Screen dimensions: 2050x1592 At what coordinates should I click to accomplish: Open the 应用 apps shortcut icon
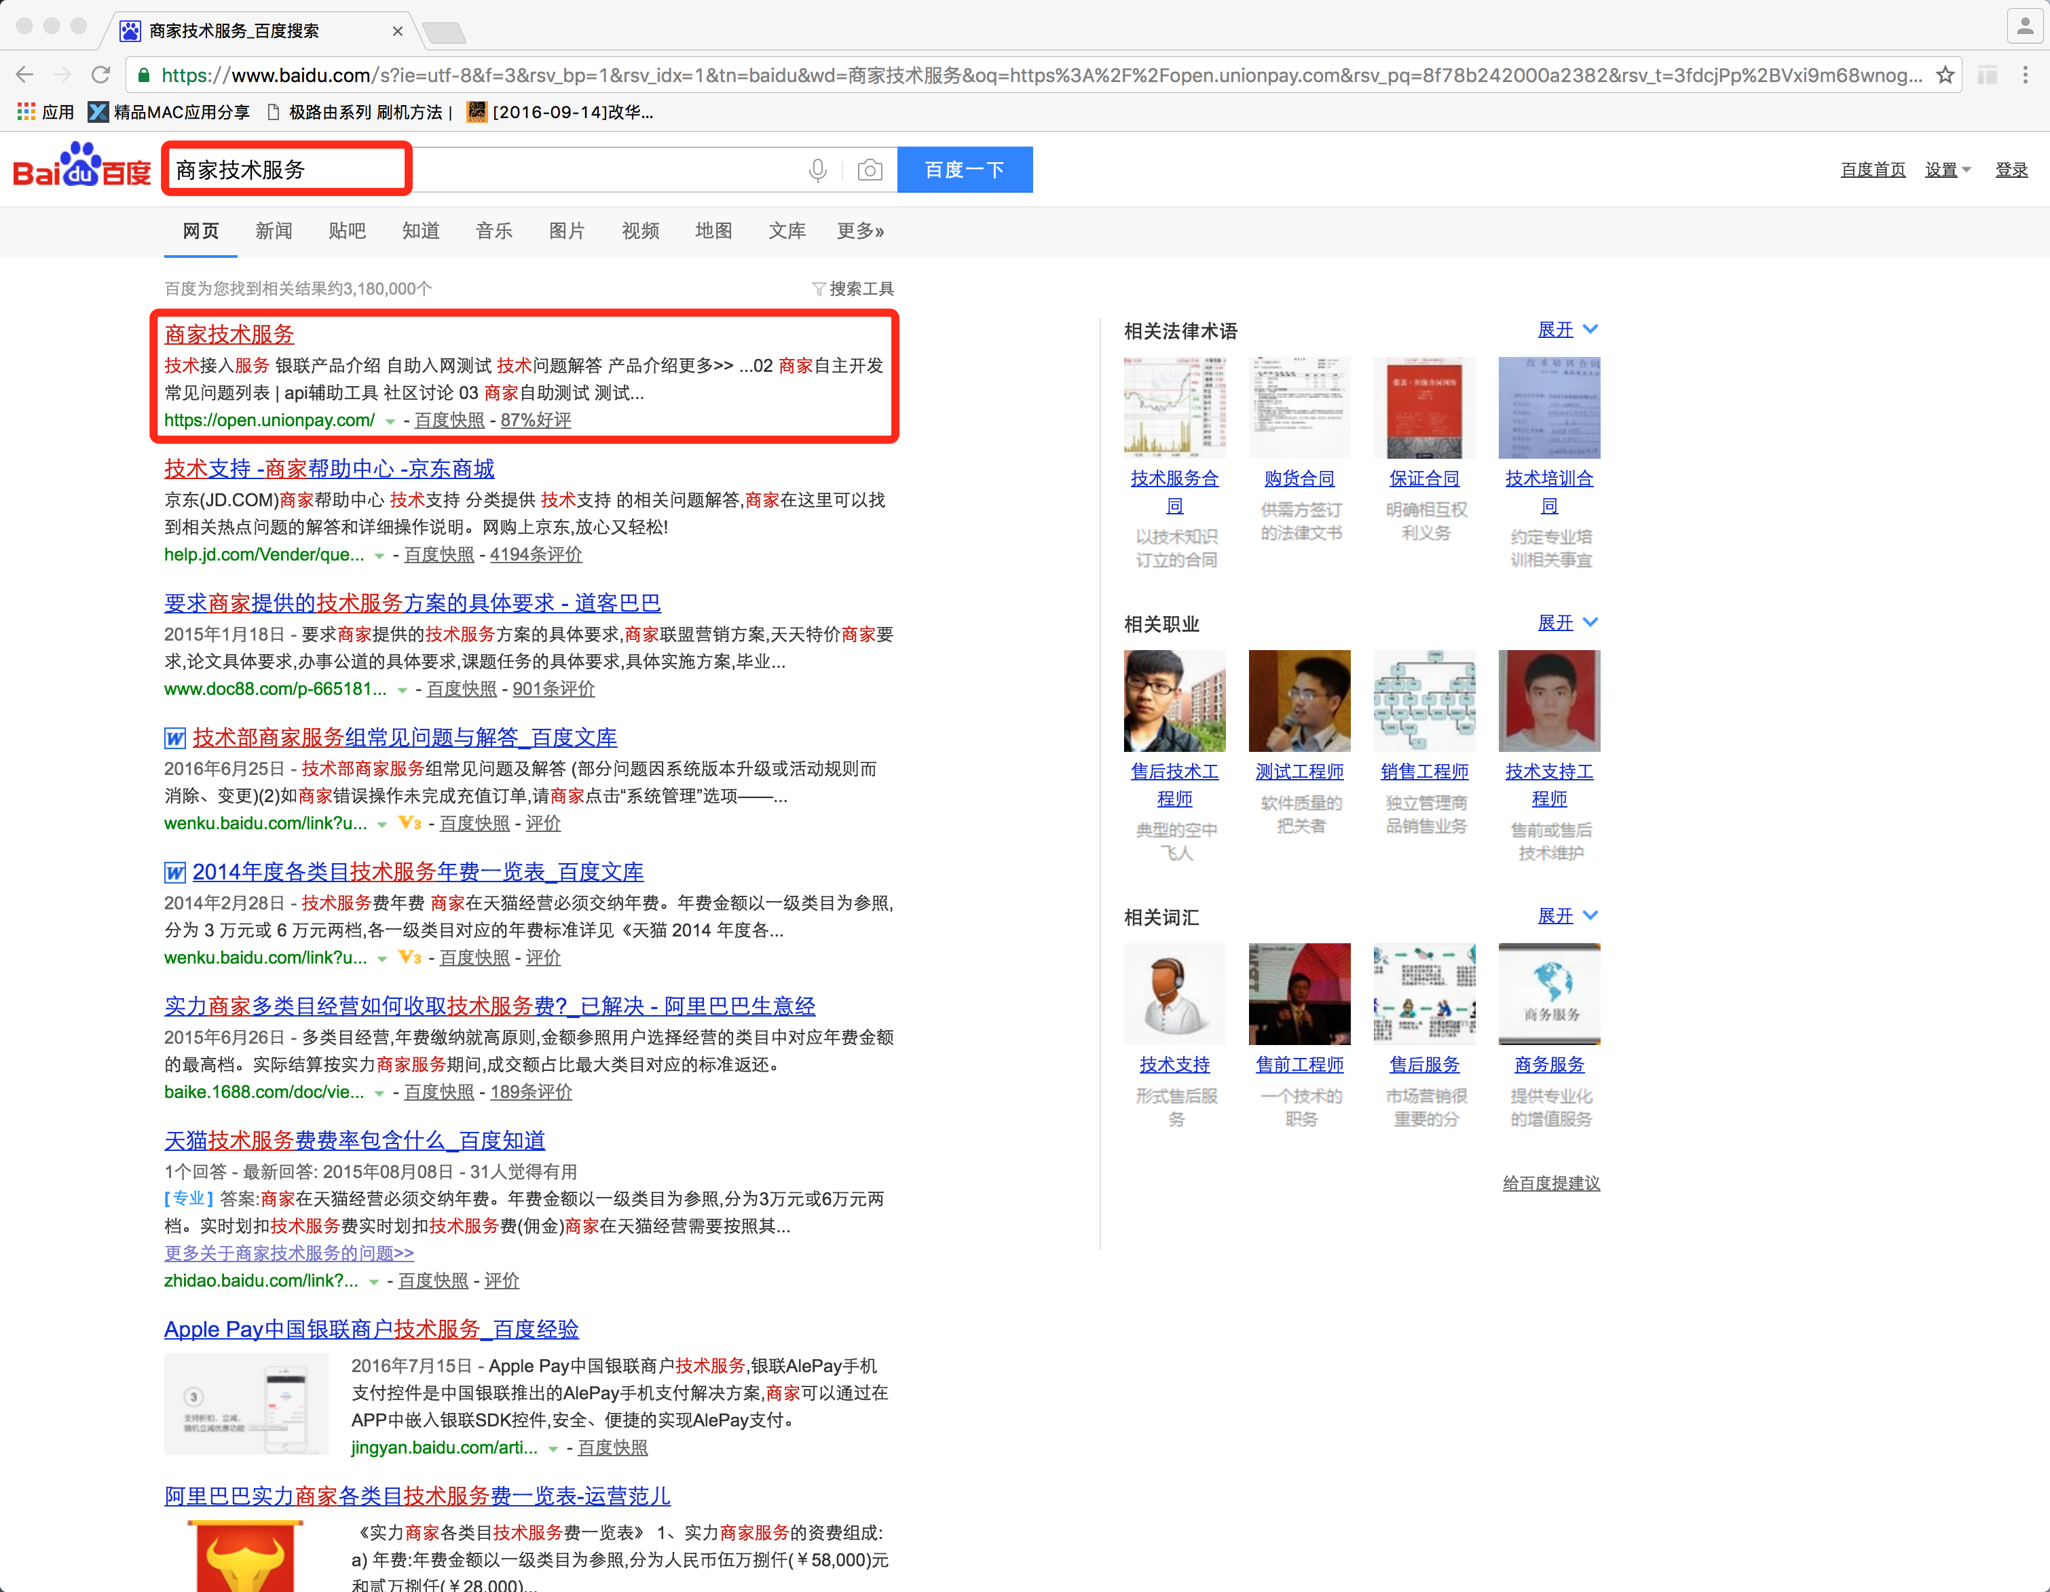point(26,113)
